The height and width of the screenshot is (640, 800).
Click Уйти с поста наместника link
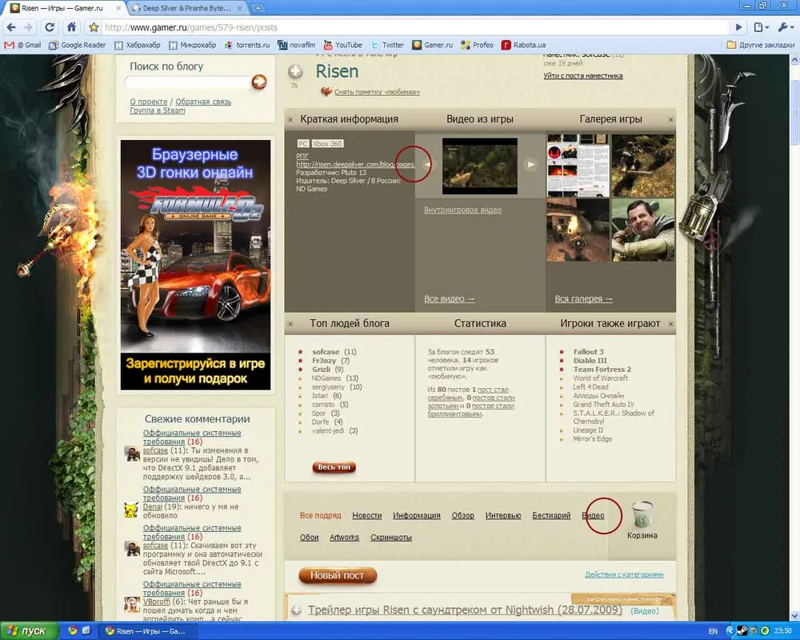pyautogui.click(x=583, y=75)
